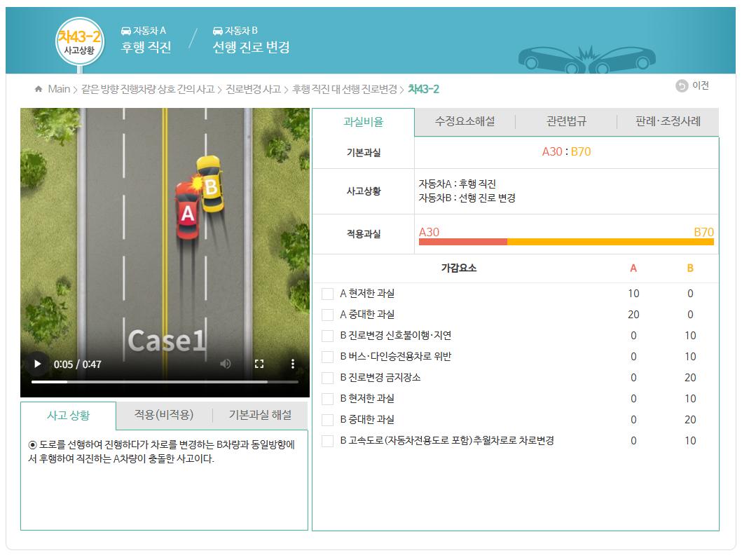The image size is (749, 560).
Task: Click the 자동차 A car icon
Action: tap(126, 31)
